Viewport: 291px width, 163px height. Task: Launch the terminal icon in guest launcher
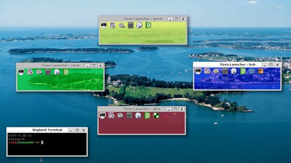tap(104, 25)
